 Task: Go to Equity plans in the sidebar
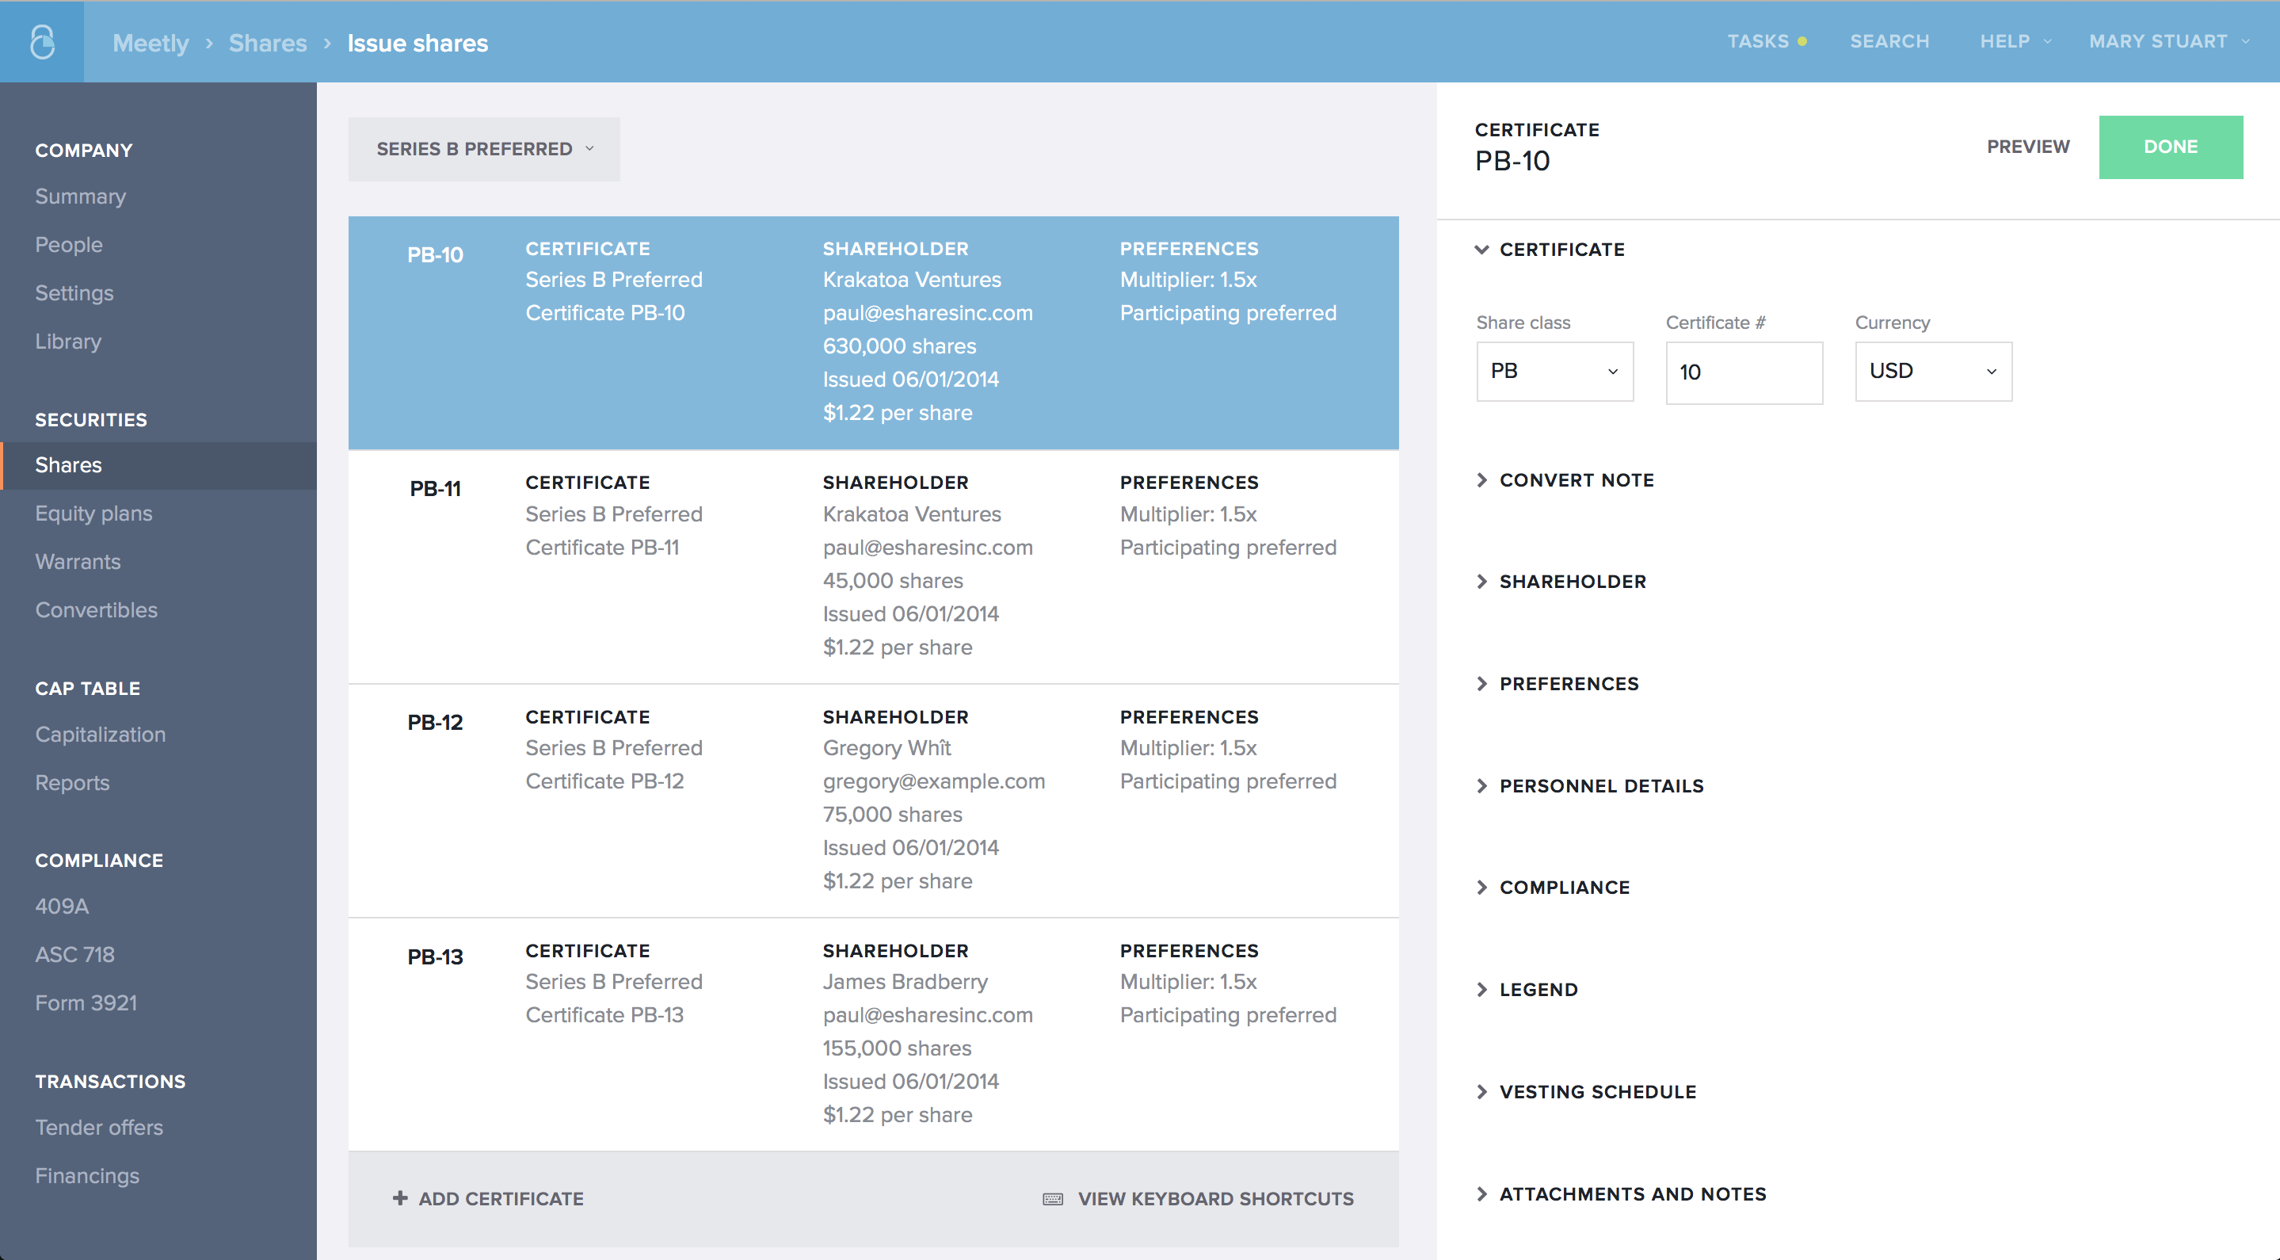[93, 514]
